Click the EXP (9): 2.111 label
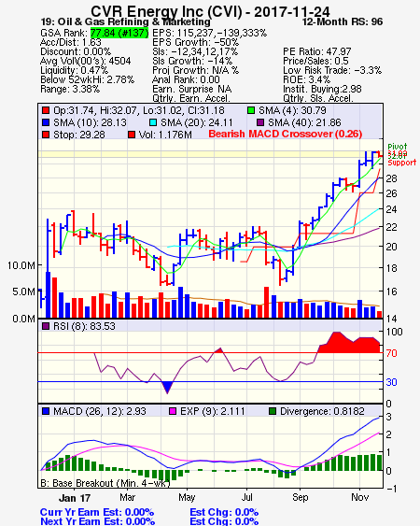The height and width of the screenshot is (526, 420). click(213, 411)
